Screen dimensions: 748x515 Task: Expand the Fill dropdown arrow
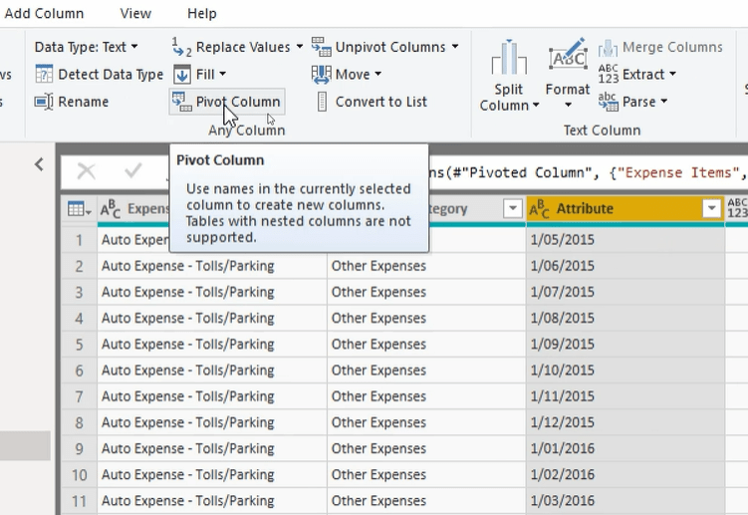pyautogui.click(x=223, y=74)
